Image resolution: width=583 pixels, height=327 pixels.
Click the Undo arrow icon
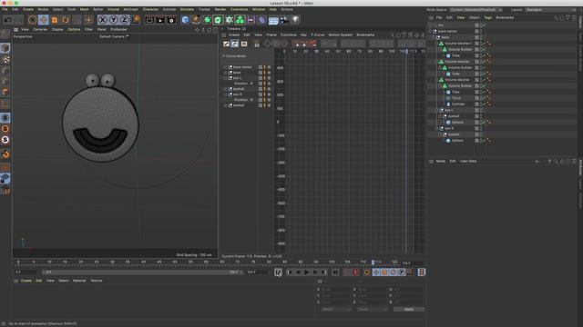pyautogui.click(x=8, y=20)
